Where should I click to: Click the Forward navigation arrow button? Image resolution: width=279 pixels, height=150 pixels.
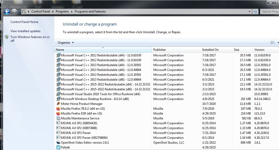point(14,12)
